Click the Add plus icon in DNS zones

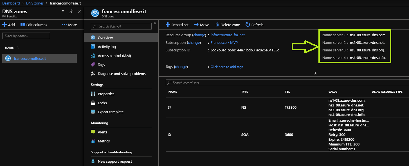click(x=5, y=25)
